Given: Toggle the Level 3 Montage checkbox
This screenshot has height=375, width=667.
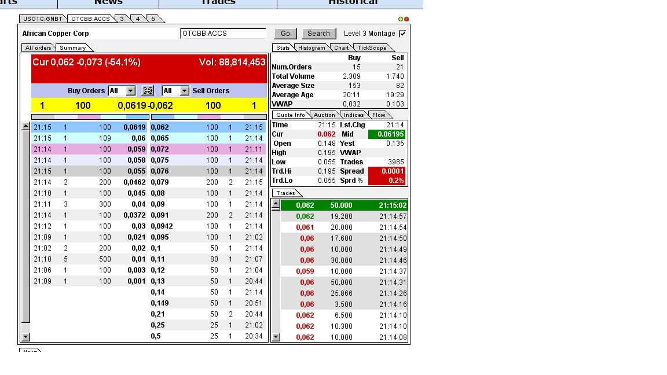Looking at the screenshot, I should click(x=402, y=34).
